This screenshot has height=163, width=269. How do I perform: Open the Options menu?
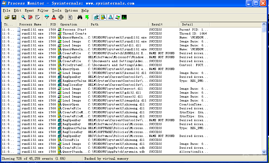[x=71, y=10]
